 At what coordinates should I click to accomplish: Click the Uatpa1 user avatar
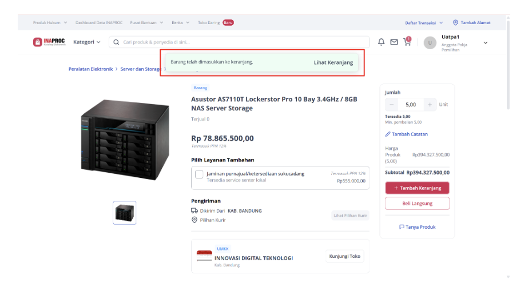point(430,43)
